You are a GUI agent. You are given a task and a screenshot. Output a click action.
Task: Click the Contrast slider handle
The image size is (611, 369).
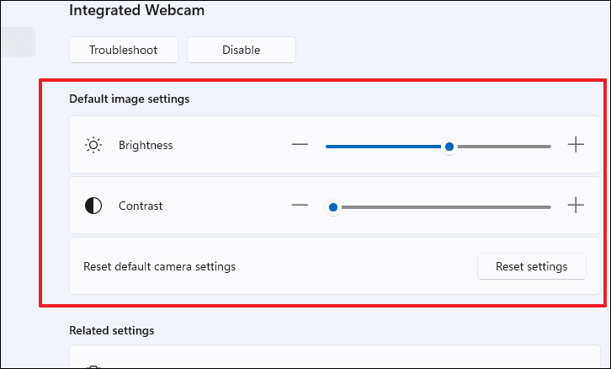pyautogui.click(x=333, y=207)
